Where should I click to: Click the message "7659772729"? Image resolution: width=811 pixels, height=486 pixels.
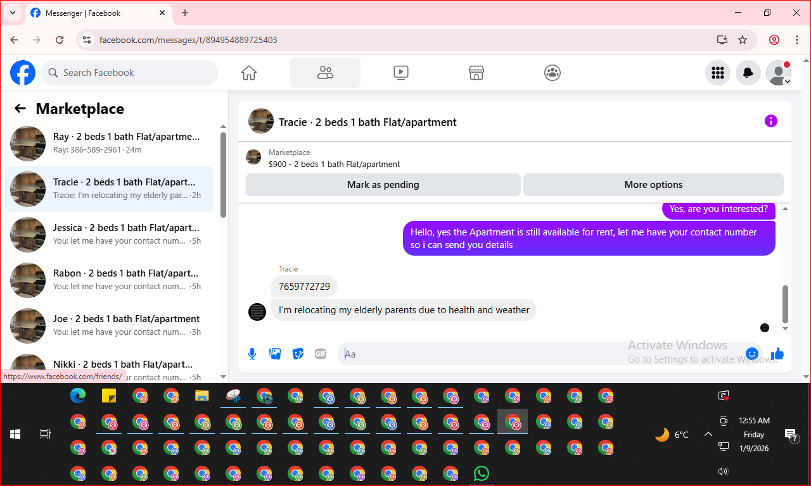(304, 286)
